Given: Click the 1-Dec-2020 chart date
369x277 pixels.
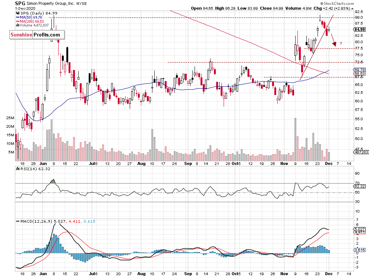Looking at the screenshot, I should 25,8.
